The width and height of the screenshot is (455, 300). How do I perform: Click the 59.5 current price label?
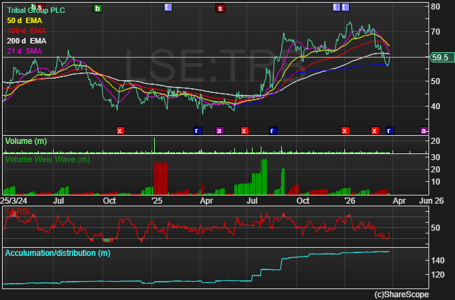pyautogui.click(x=439, y=58)
